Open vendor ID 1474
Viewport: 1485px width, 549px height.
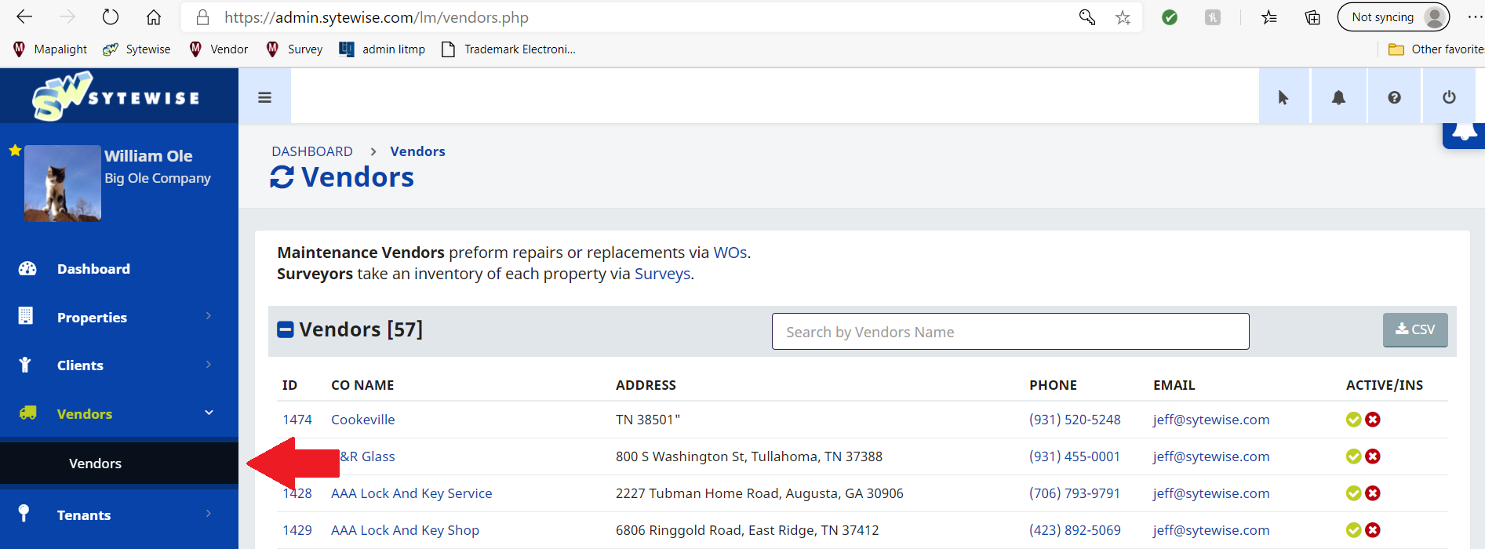(x=297, y=420)
